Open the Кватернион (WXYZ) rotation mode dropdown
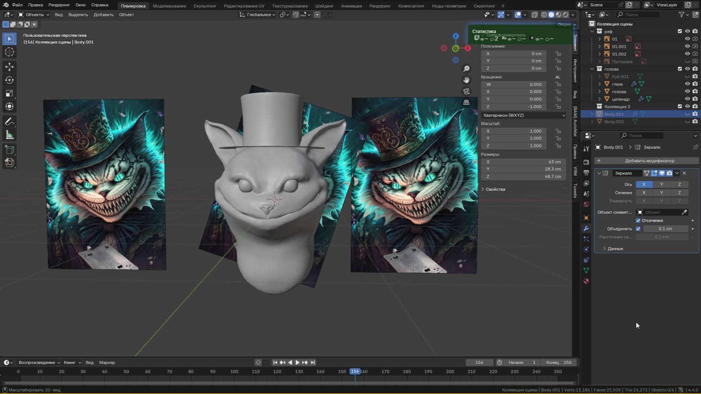The width and height of the screenshot is (701, 394). coord(524,115)
